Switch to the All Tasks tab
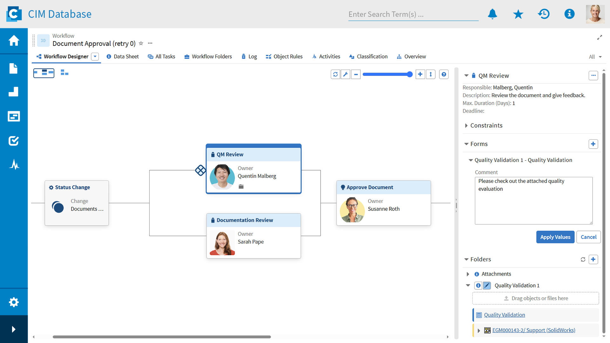The height and width of the screenshot is (343, 610). tap(161, 57)
